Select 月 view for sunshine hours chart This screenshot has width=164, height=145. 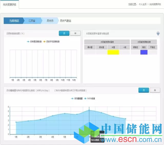pyautogui.click(x=64, y=33)
